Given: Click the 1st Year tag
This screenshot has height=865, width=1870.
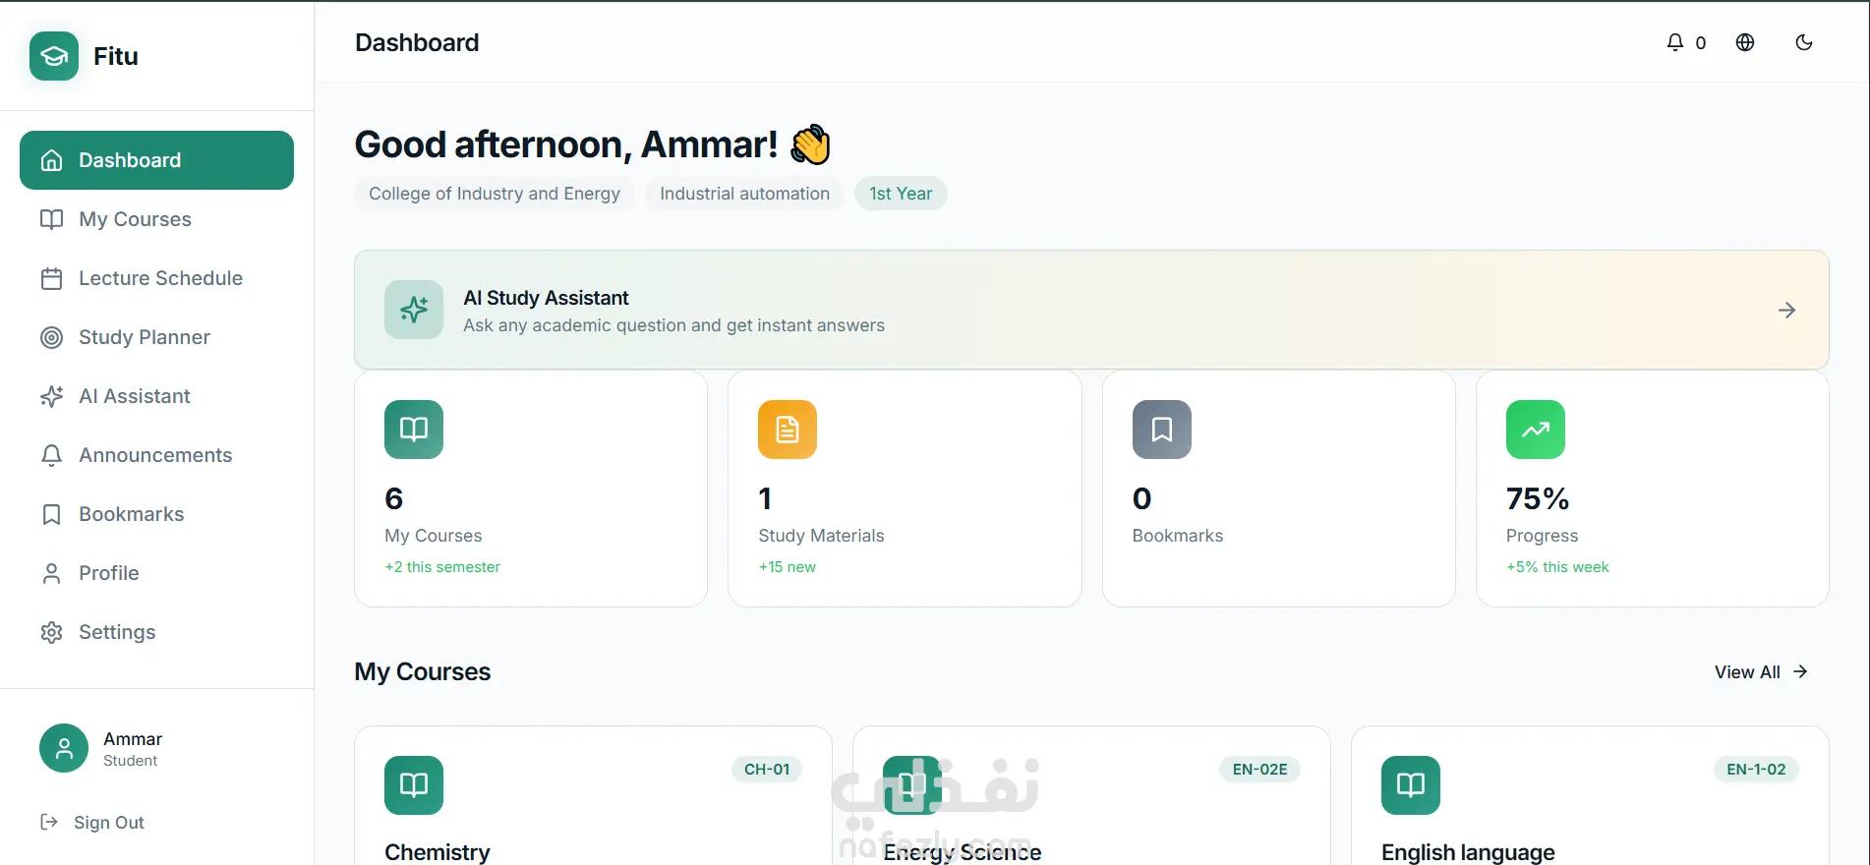Looking at the screenshot, I should pyautogui.click(x=901, y=194).
